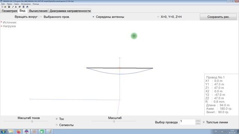Viewport: 239px width, 134px height.
Task: Increase the wire number with up arrow
Action: coord(198,121)
